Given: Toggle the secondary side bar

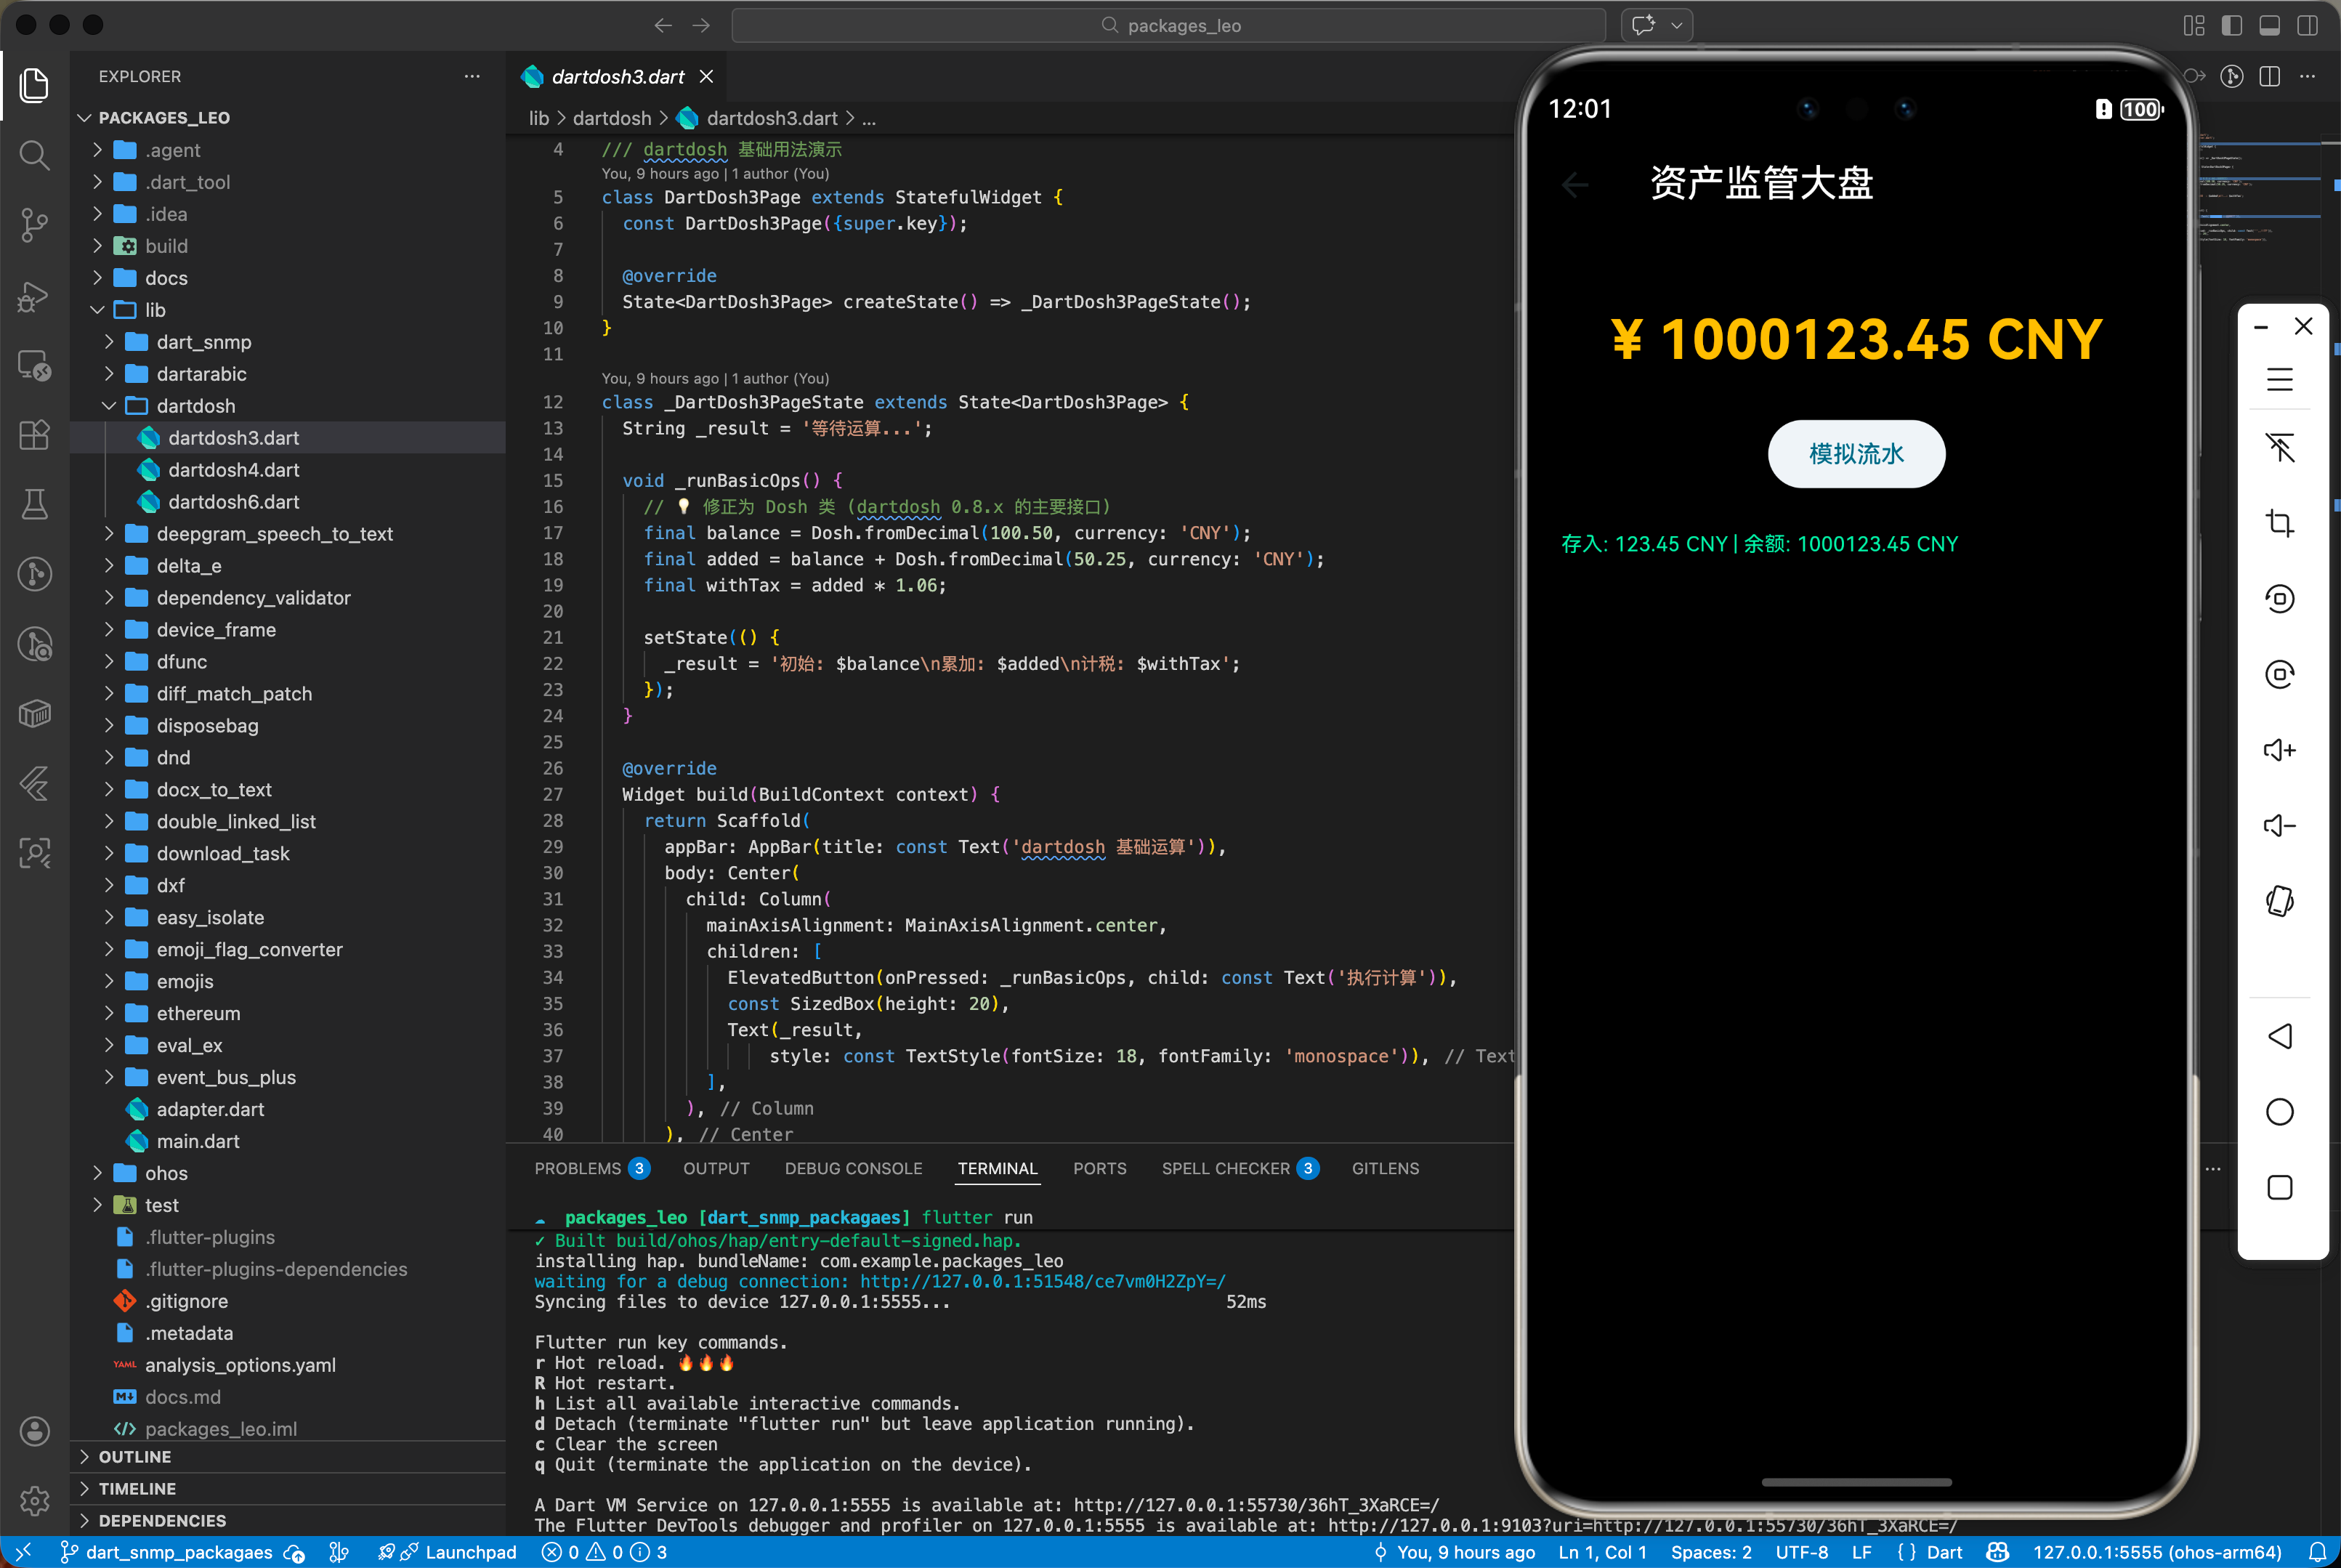Looking at the screenshot, I should 2307,25.
